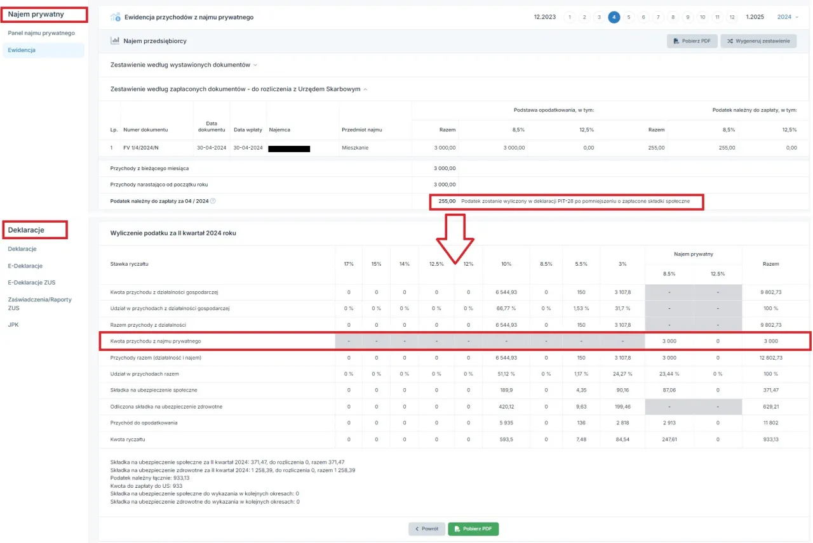
Task: Go to JPK section in sidebar
Action: 13,324
